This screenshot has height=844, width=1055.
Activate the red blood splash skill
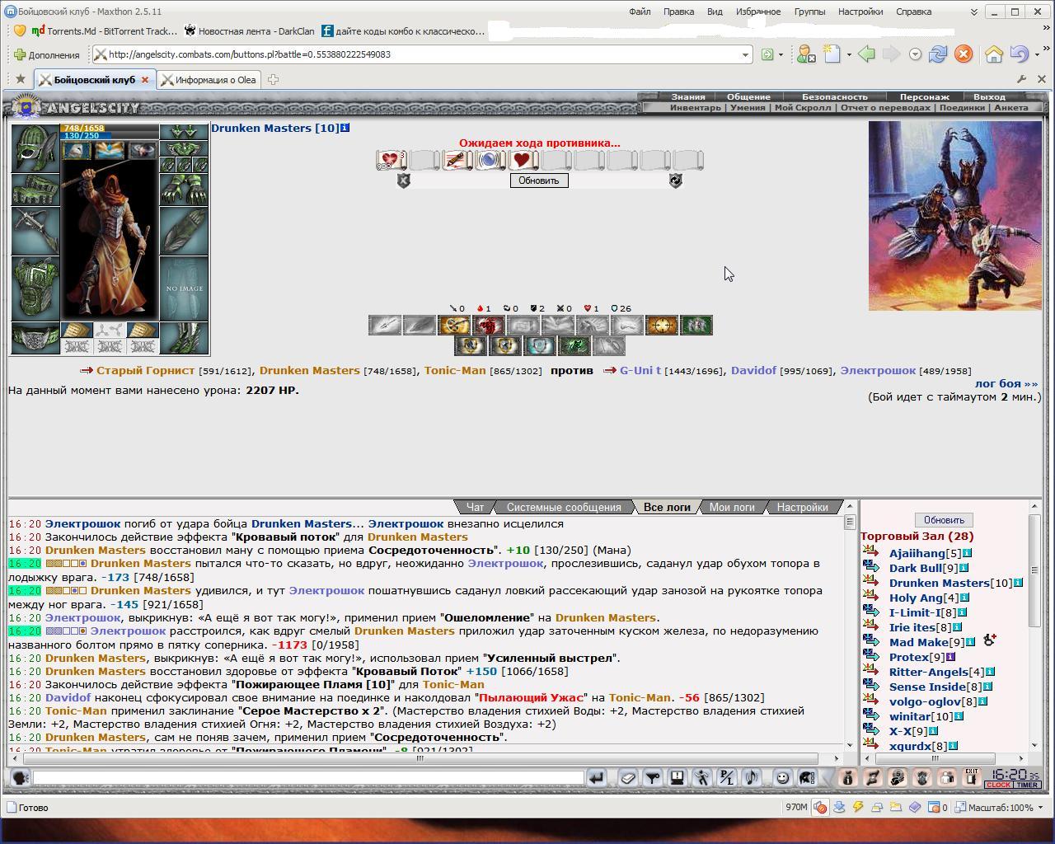[x=488, y=326]
